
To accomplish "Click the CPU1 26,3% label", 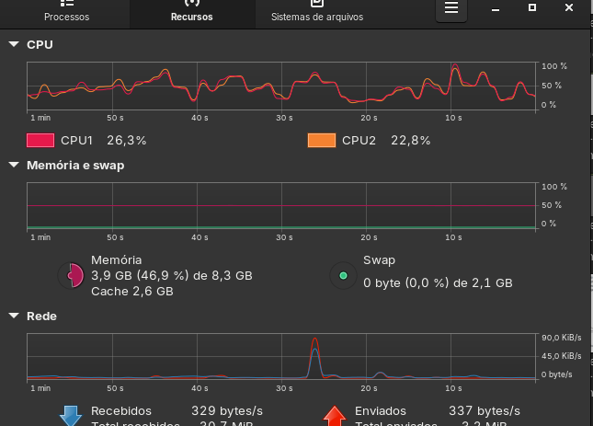I will point(103,141).
